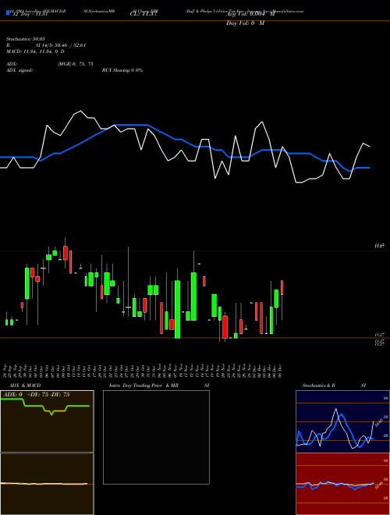Screen dimensions: 390x515
Task: Click the blue 12 Day legend square
Action: (x=8, y=12)
